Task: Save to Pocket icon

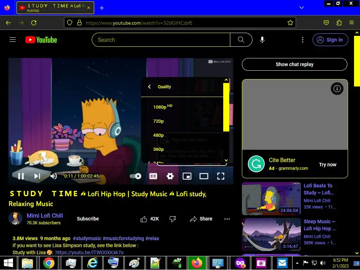Action: (326, 23)
